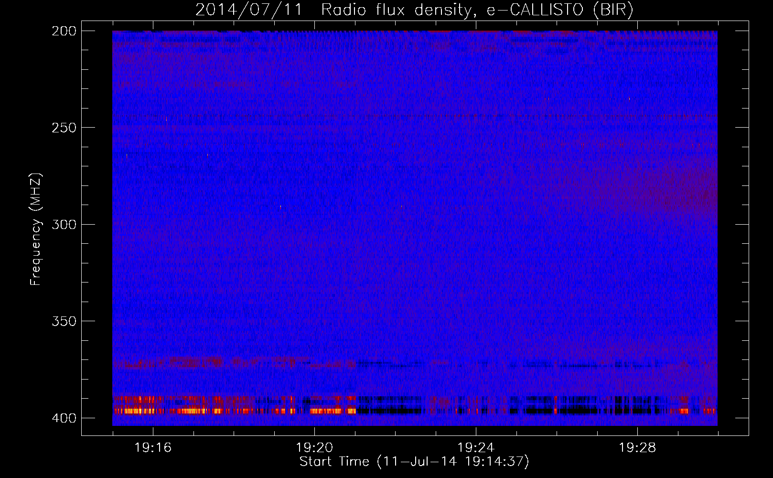The width and height of the screenshot is (773, 478).
Task: Click the 250 frequency tick label
Action: pos(64,128)
